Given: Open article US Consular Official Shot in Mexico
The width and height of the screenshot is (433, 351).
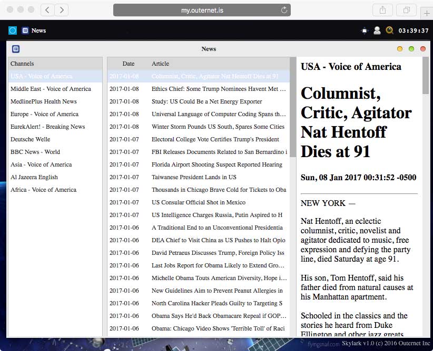Looking at the screenshot, I should 198,202.
